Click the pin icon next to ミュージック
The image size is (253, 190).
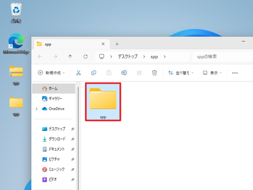(x=72, y=170)
